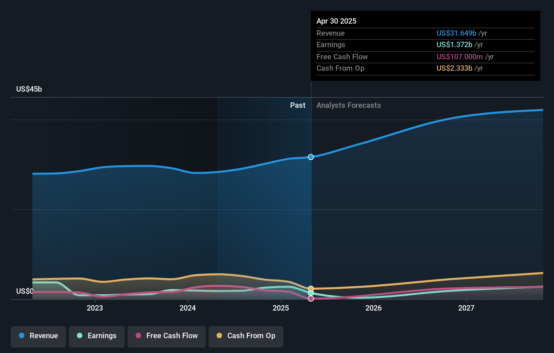Toggle the Earnings legend series
The image size is (554, 353).
pyautogui.click(x=97, y=336)
